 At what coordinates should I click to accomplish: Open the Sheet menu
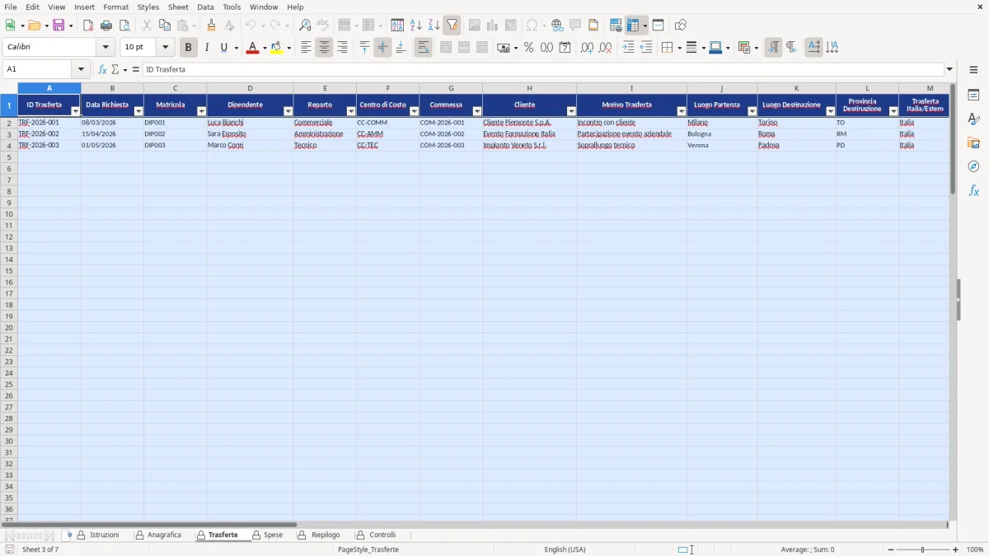point(178,7)
